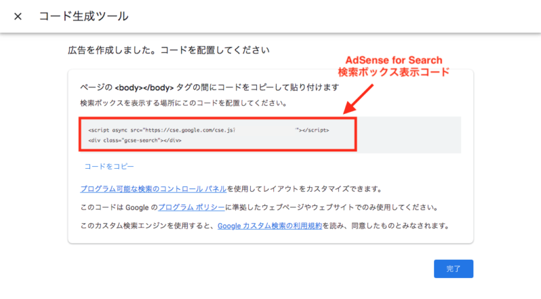Click 検索ボックスを表示する場所に instruction line

184,103
